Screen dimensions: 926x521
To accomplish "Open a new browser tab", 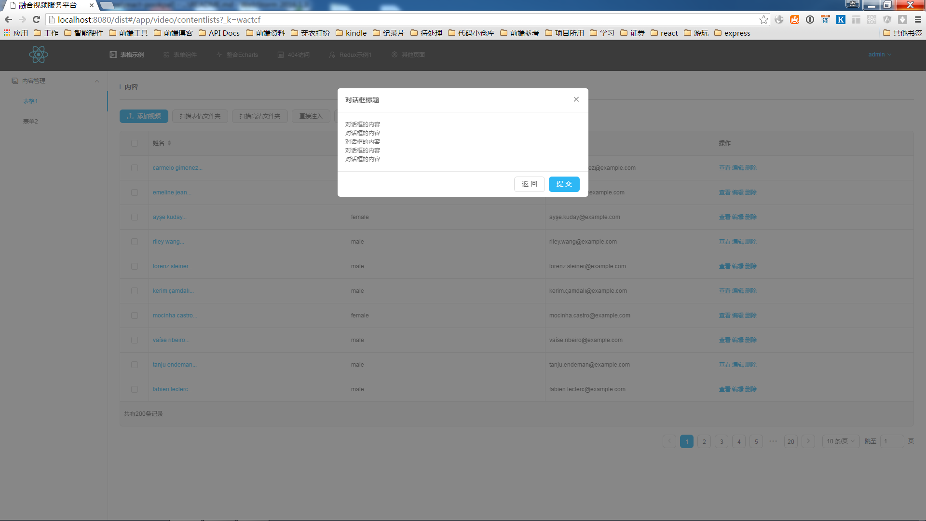I will click(107, 5).
